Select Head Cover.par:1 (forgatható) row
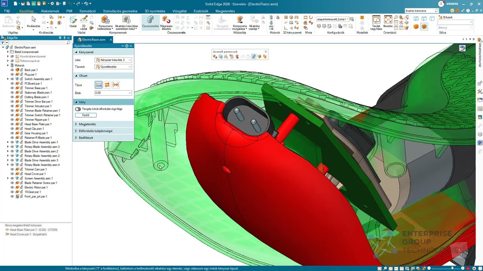 pyautogui.click(x=26, y=234)
